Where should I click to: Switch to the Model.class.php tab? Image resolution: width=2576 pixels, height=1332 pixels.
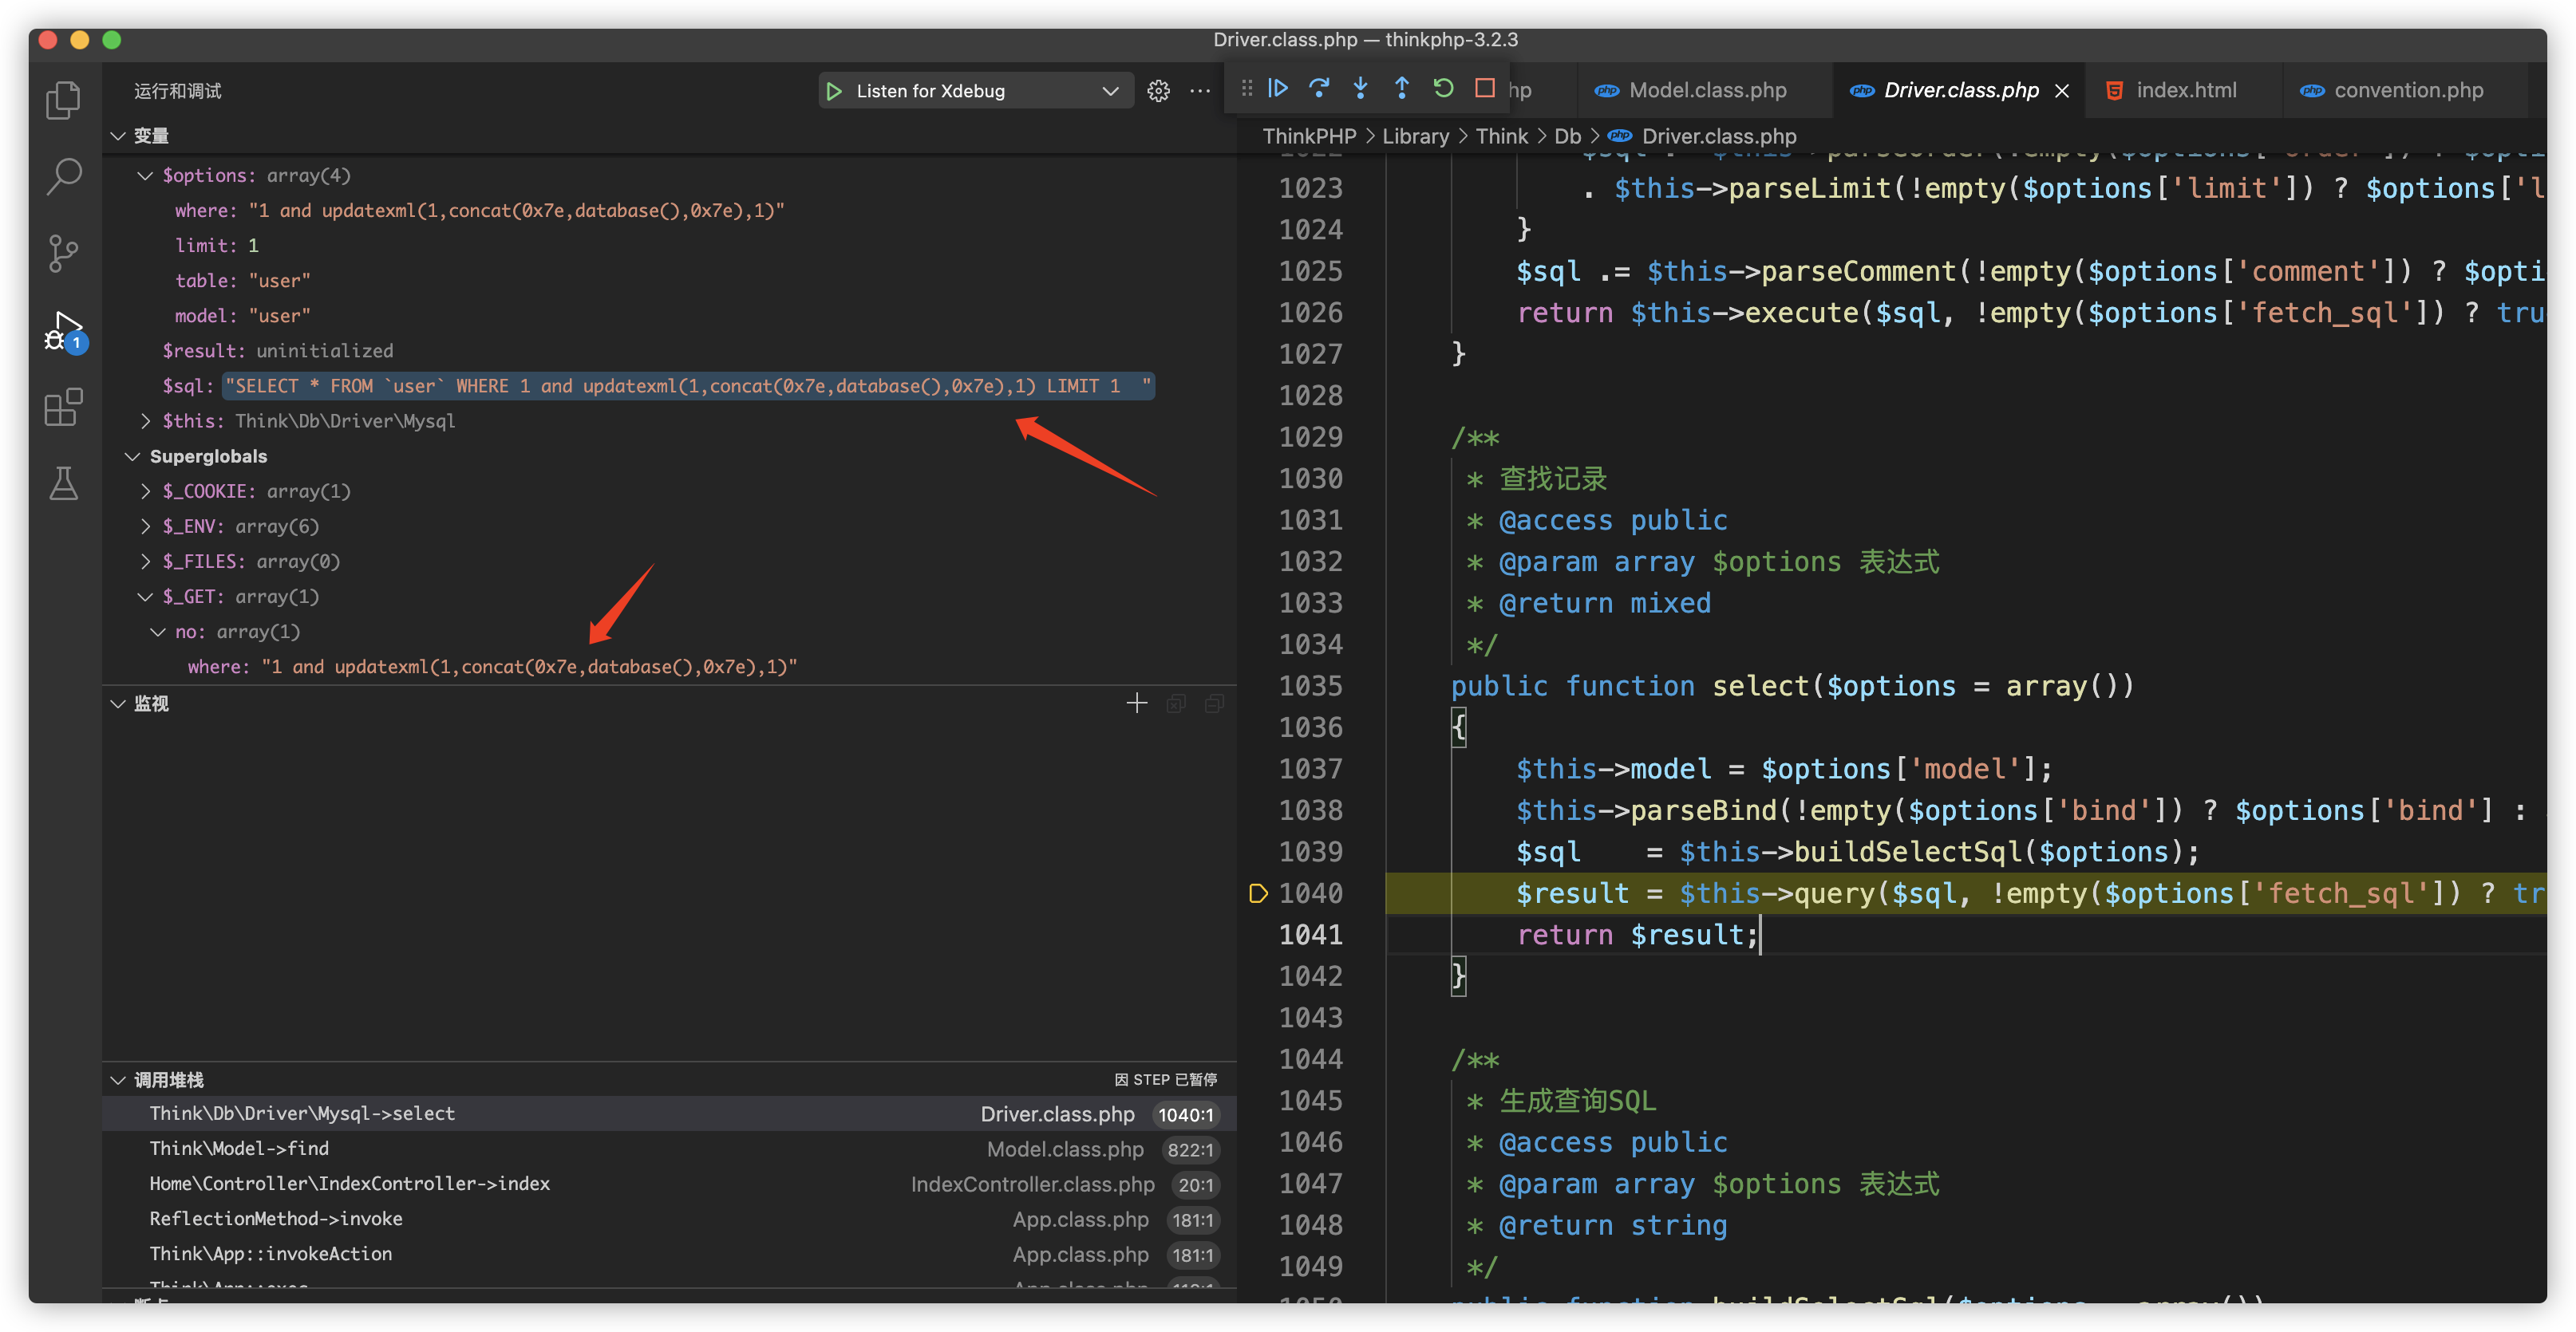pyautogui.click(x=1706, y=90)
